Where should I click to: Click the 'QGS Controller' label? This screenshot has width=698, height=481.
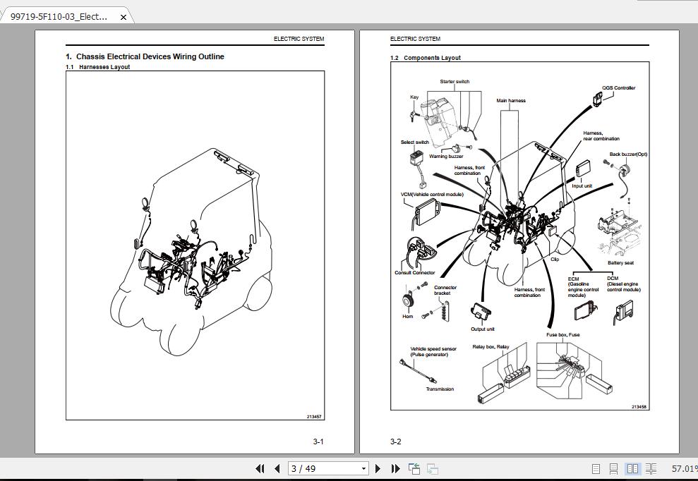click(618, 87)
